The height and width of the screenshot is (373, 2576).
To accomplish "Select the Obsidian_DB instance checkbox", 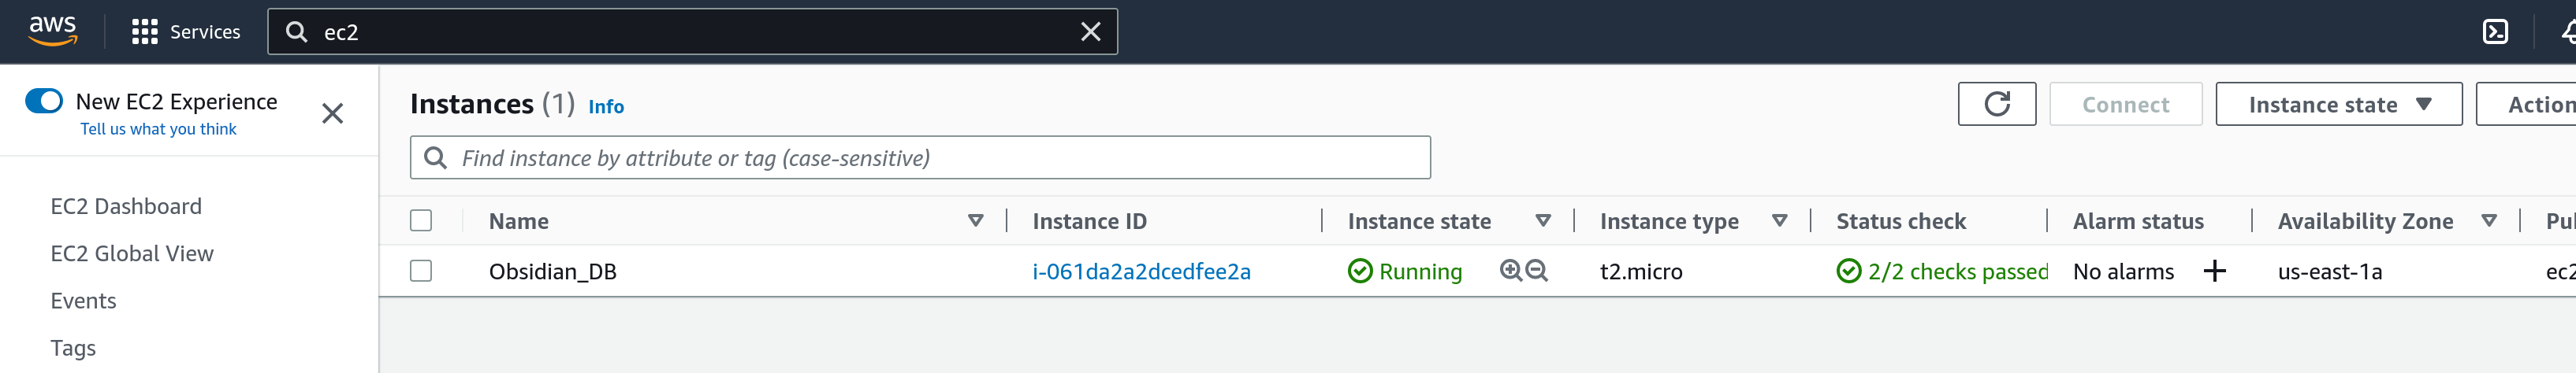I will 421,271.
